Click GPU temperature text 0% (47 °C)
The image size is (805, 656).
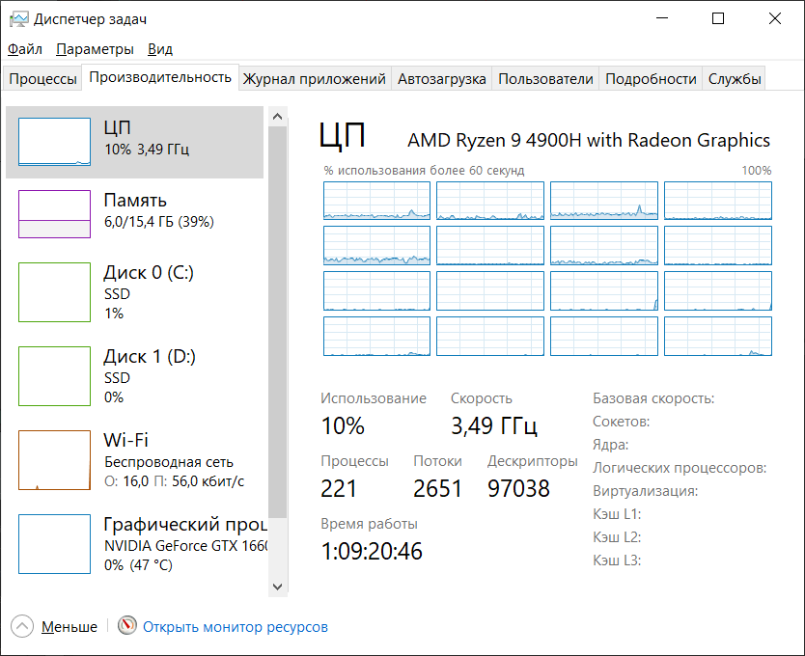(138, 565)
